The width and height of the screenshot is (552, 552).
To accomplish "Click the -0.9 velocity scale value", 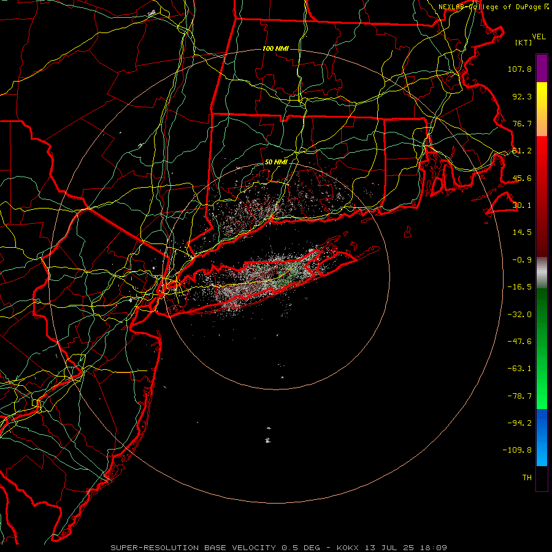I will point(522,260).
